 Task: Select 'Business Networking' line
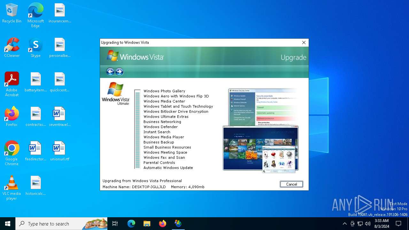pyautogui.click(x=162, y=122)
